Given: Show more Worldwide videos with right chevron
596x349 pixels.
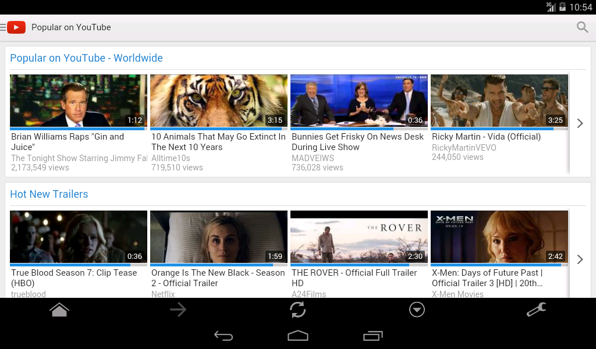Looking at the screenshot, I should click(580, 123).
